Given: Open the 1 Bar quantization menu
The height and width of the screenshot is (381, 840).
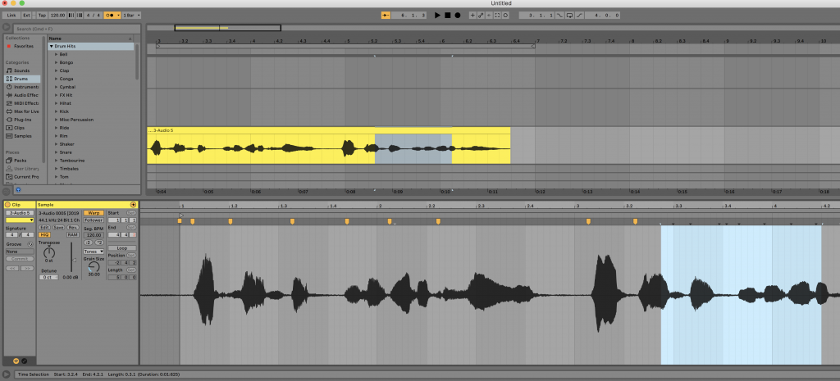Looking at the screenshot, I should pos(132,15).
